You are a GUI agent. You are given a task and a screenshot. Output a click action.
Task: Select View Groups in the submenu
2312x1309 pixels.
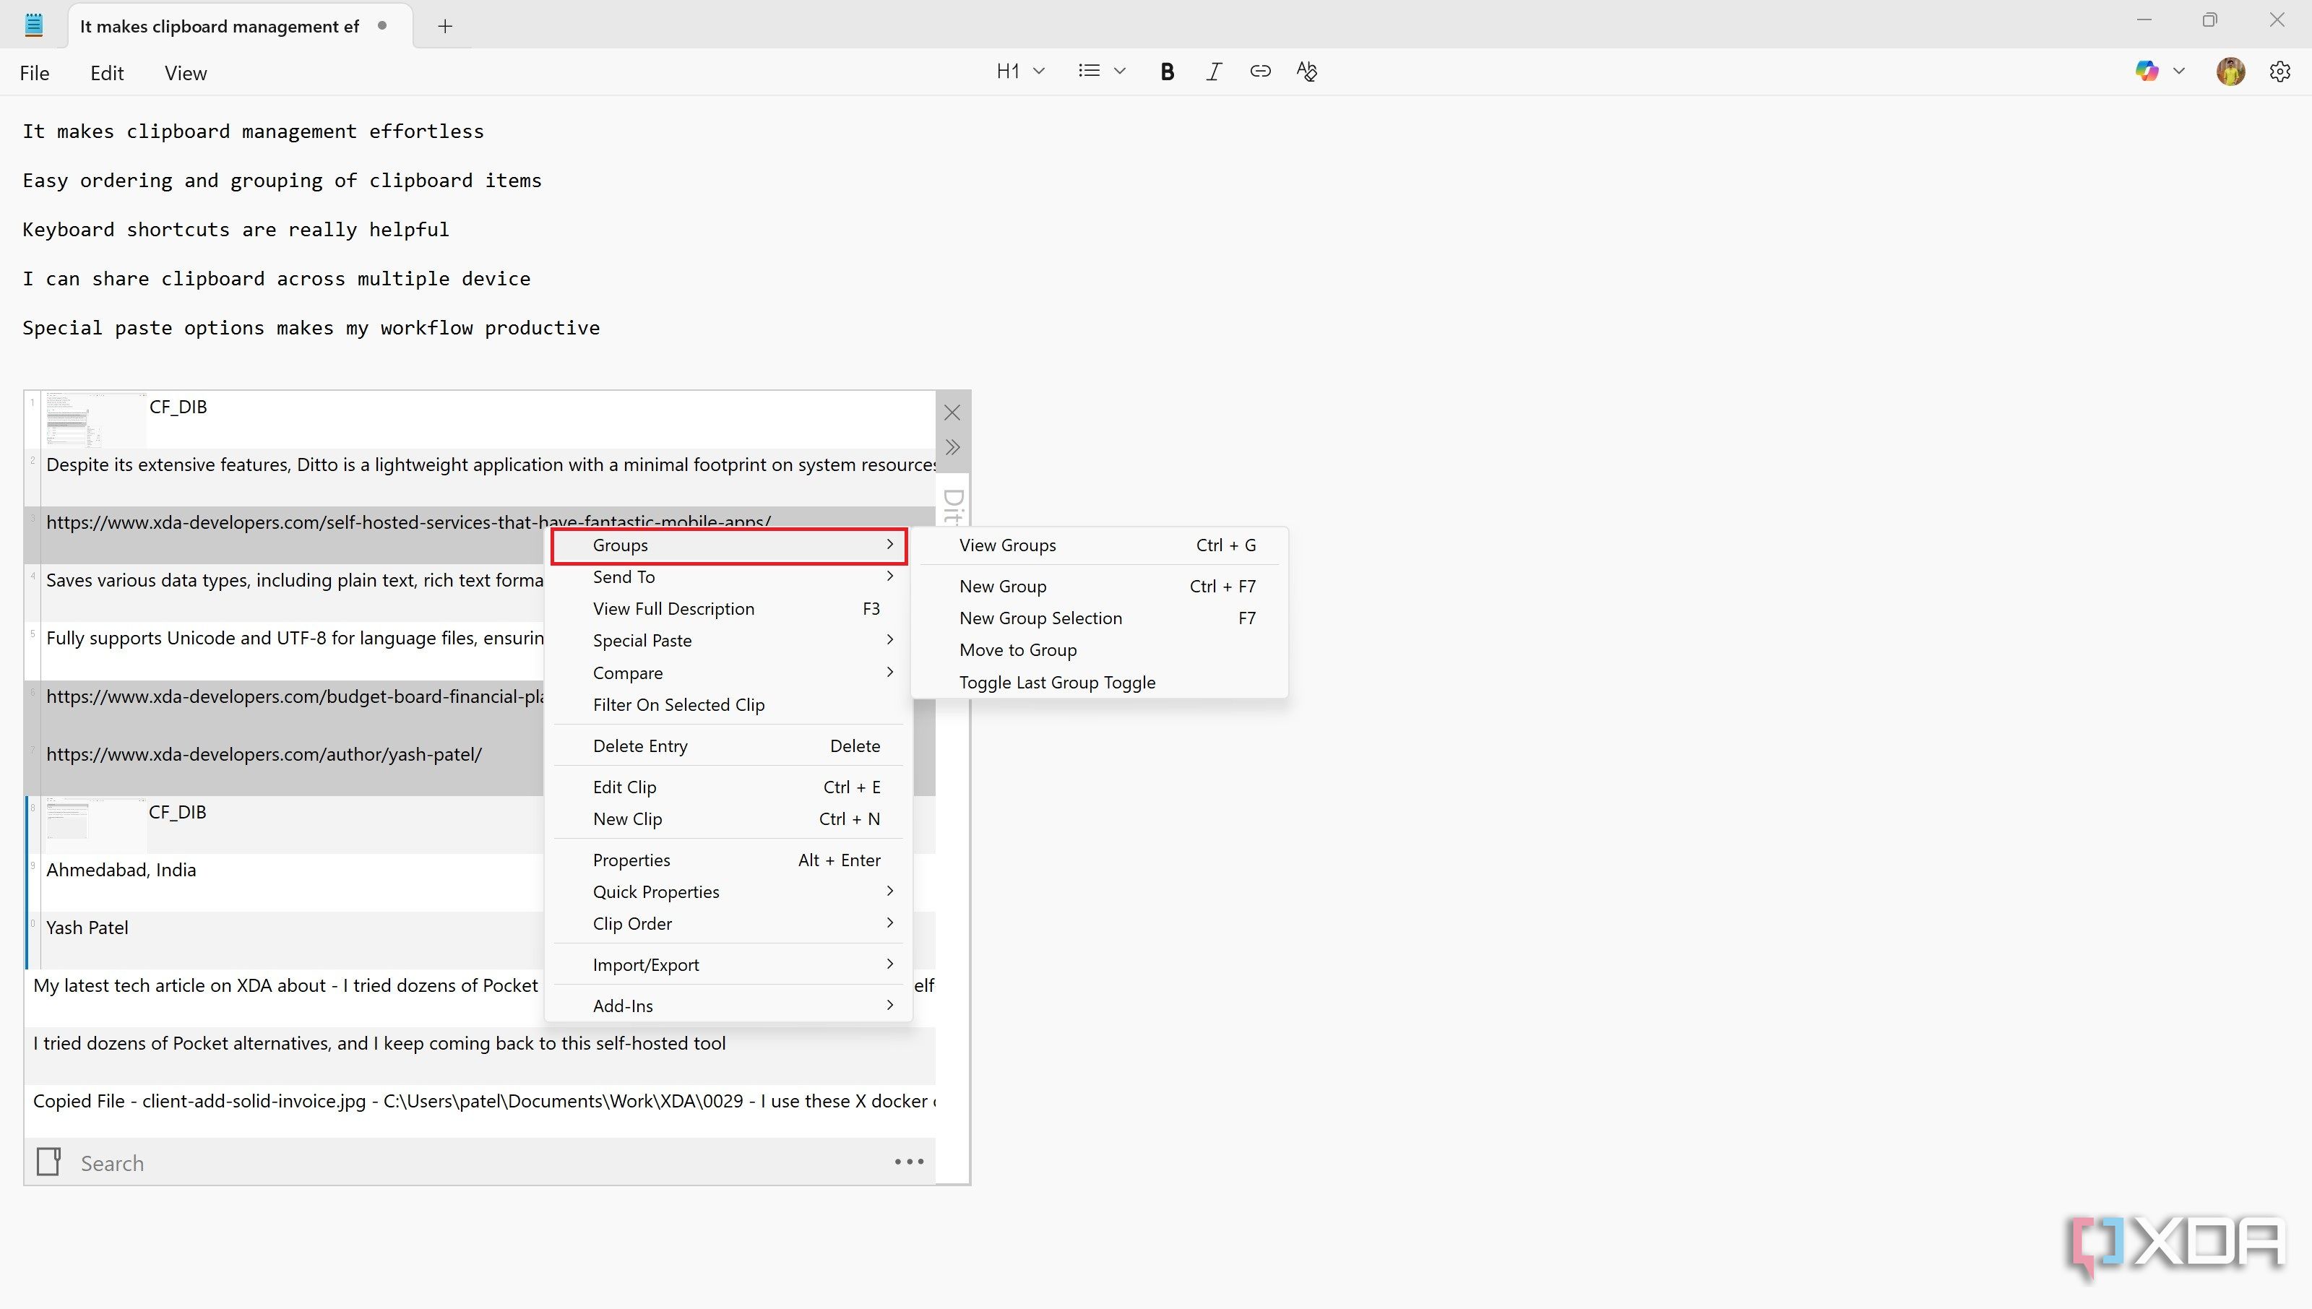pos(1100,545)
